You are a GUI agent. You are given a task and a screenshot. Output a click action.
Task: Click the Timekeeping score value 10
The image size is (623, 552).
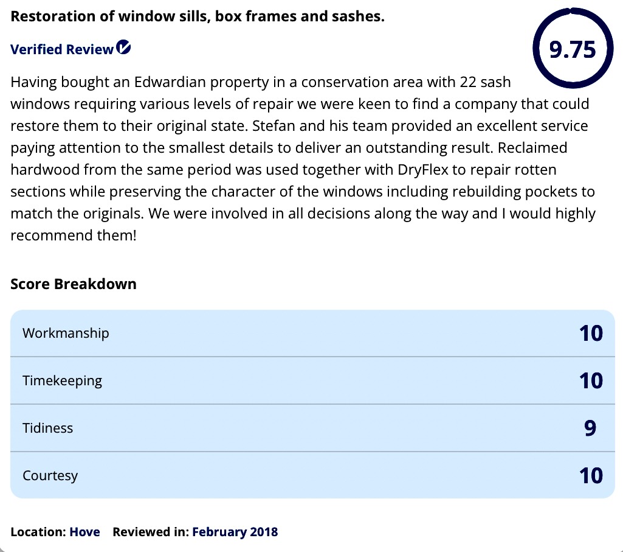click(590, 381)
